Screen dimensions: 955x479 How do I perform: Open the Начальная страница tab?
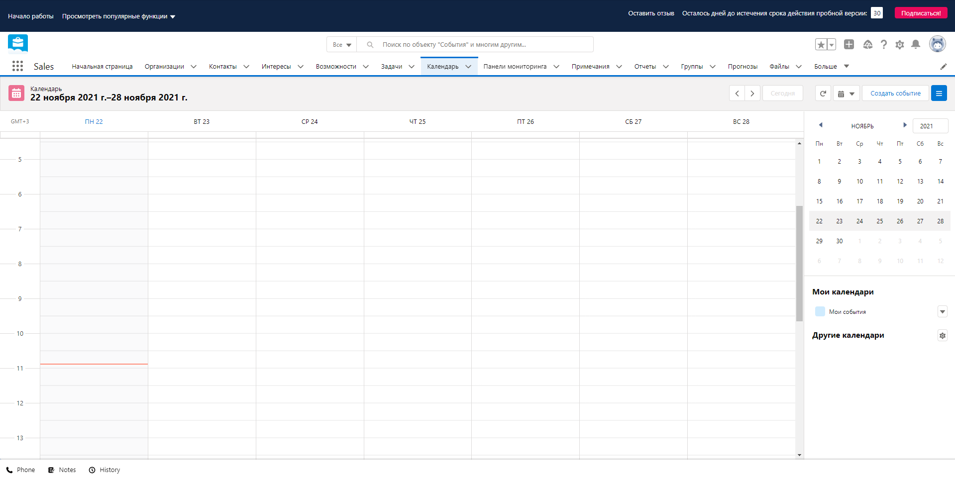coord(102,67)
